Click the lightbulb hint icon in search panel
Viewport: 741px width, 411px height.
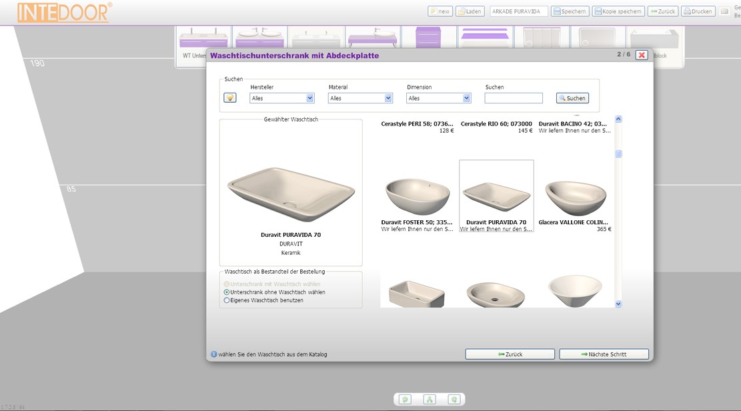[x=230, y=98]
